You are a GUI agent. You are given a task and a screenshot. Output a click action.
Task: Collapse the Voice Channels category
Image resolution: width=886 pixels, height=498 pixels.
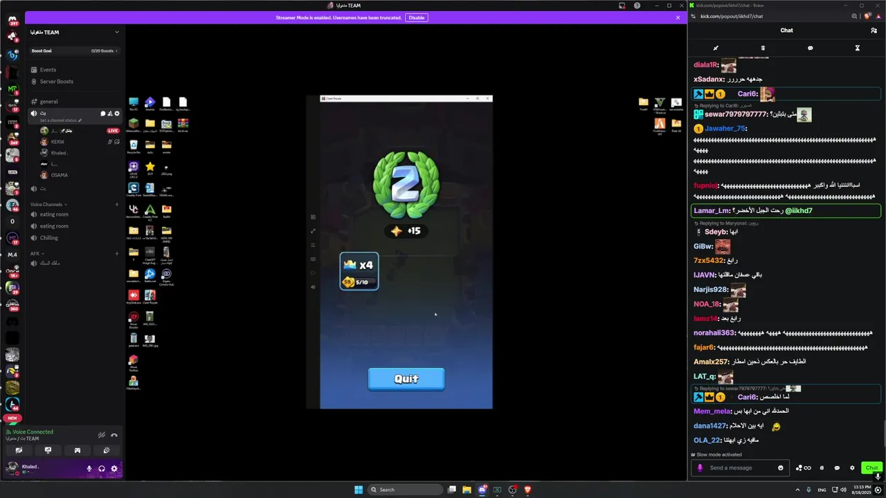[x=48, y=204]
